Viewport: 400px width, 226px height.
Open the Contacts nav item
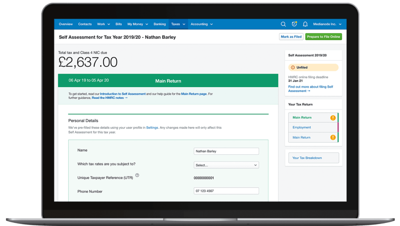pos(85,24)
